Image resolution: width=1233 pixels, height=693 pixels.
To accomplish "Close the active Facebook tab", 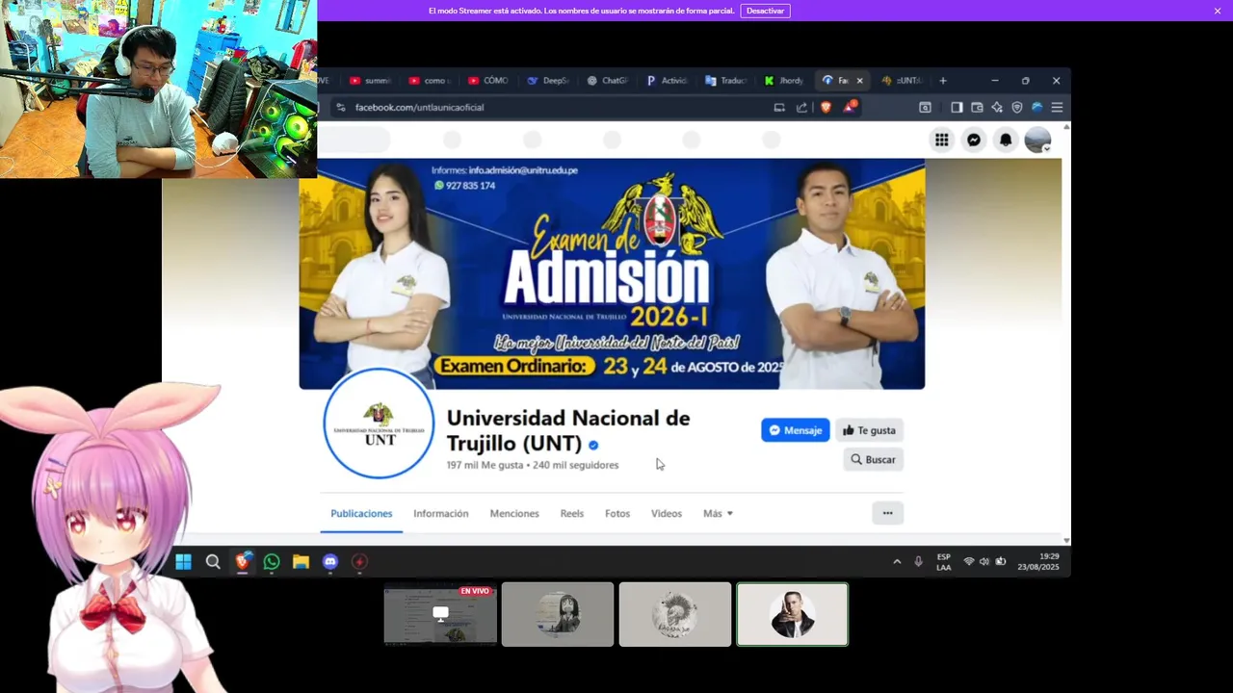I will 859,81.
